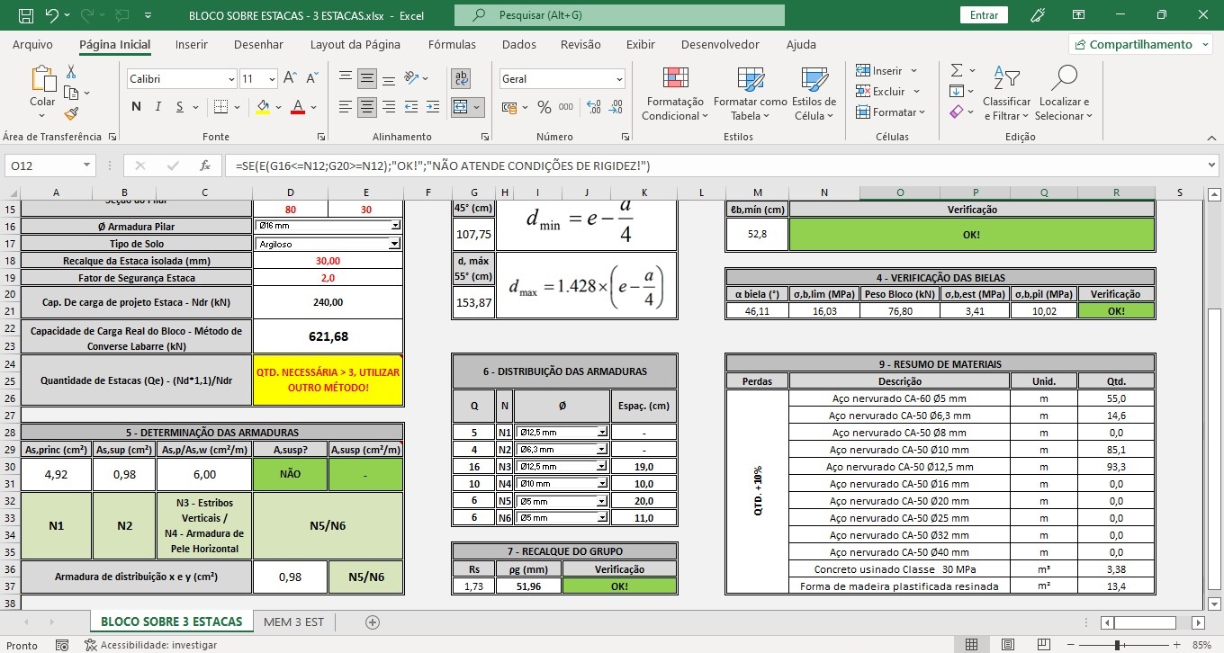Click the Cut scissors icon
1224x653 pixels.
click(71, 72)
